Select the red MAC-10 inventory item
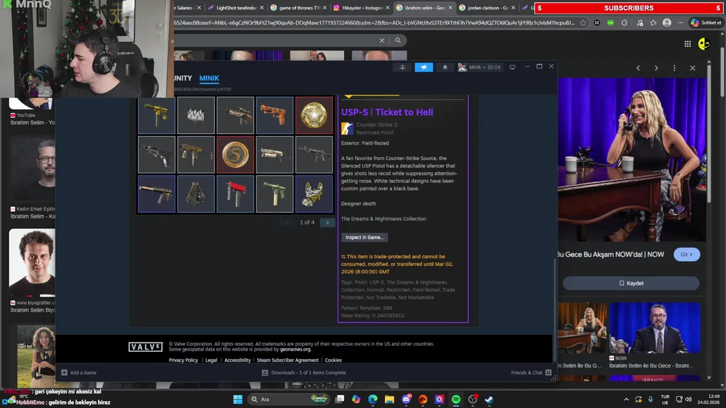The width and height of the screenshot is (726, 408). pos(235,194)
